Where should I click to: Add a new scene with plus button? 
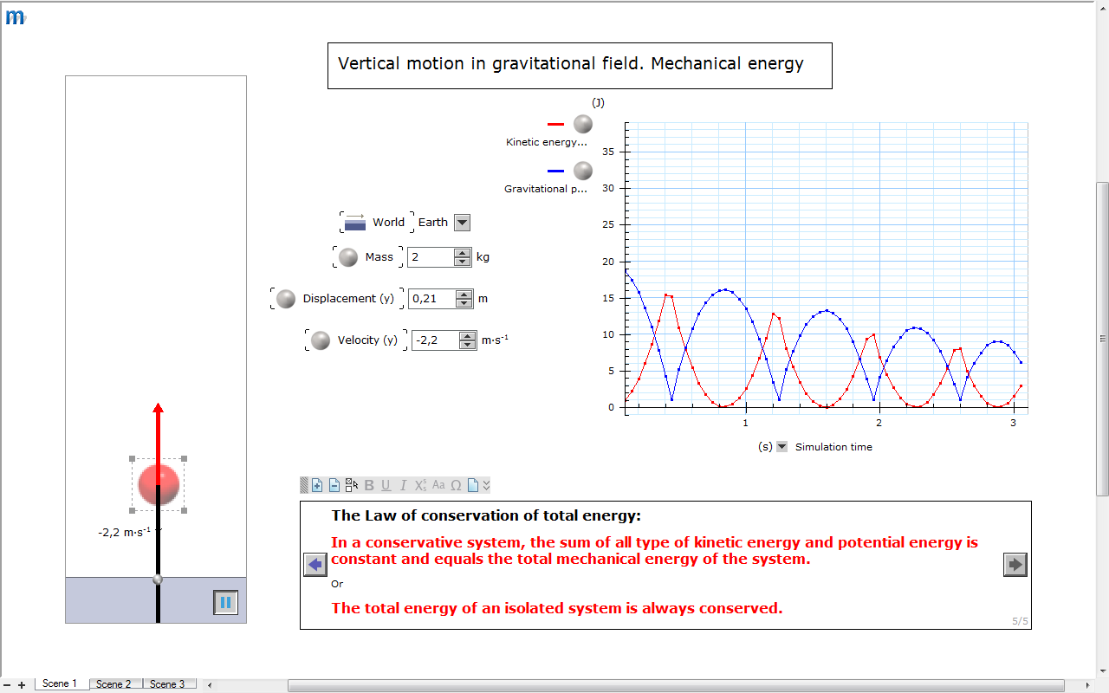[x=22, y=685]
